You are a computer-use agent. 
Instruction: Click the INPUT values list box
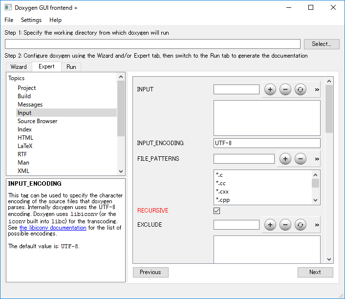point(267,118)
